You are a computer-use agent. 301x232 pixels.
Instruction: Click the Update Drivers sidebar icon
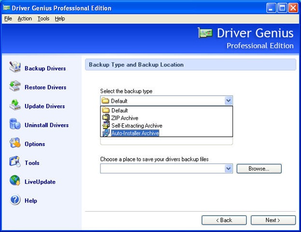click(15, 105)
